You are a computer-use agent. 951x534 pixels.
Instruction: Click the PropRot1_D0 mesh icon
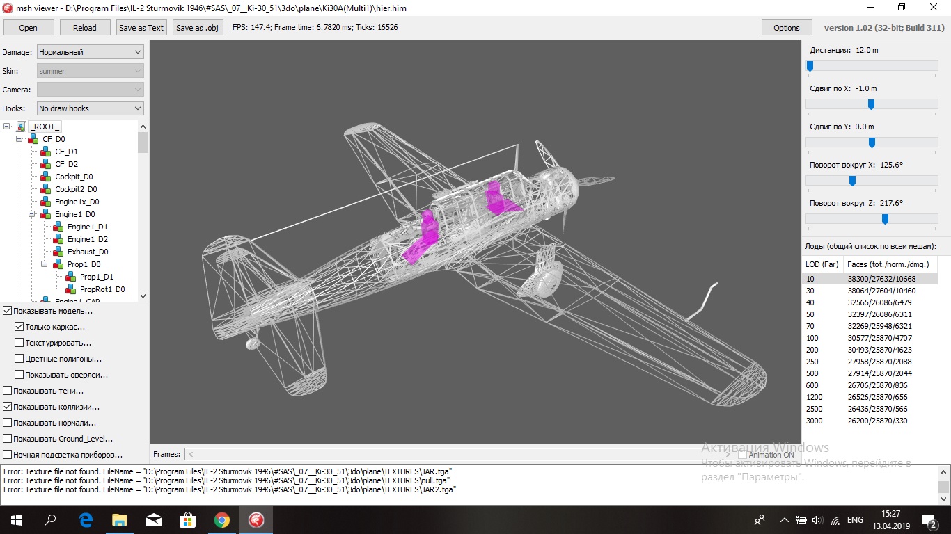(x=71, y=289)
